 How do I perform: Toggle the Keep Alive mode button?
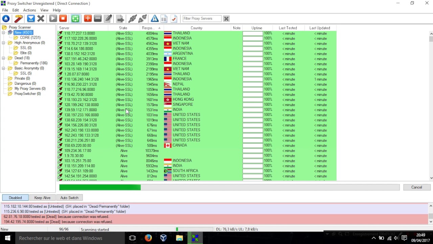42,198
